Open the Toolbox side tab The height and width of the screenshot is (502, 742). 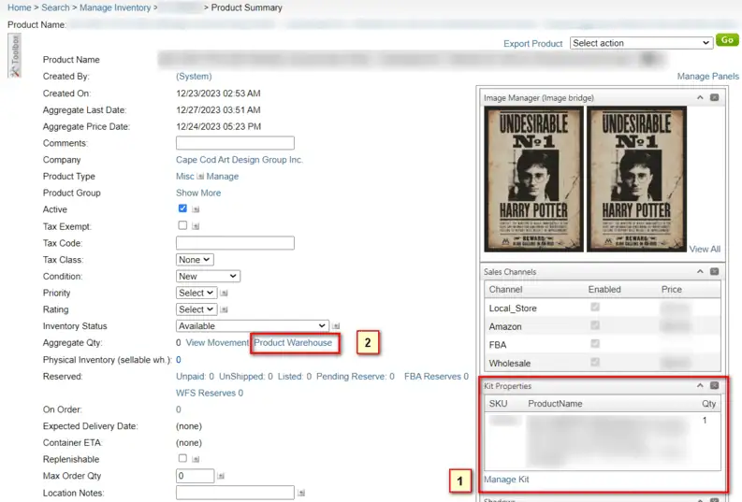pyautogui.click(x=14, y=56)
